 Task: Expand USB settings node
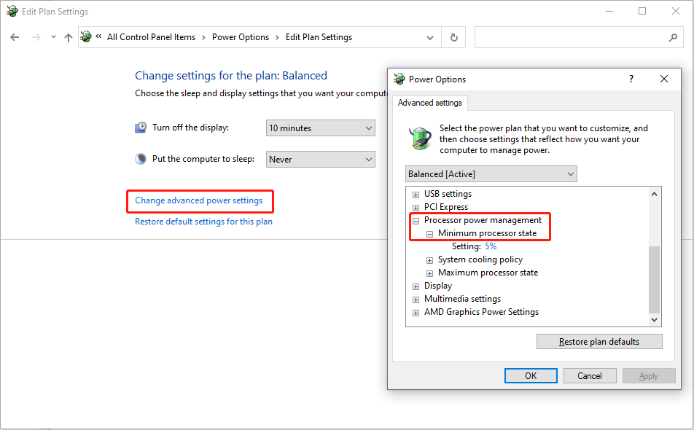[x=416, y=195]
